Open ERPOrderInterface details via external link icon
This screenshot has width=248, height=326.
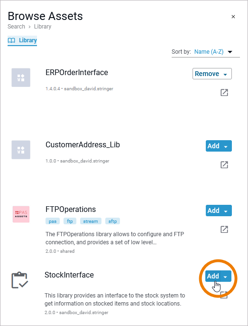[x=224, y=93]
